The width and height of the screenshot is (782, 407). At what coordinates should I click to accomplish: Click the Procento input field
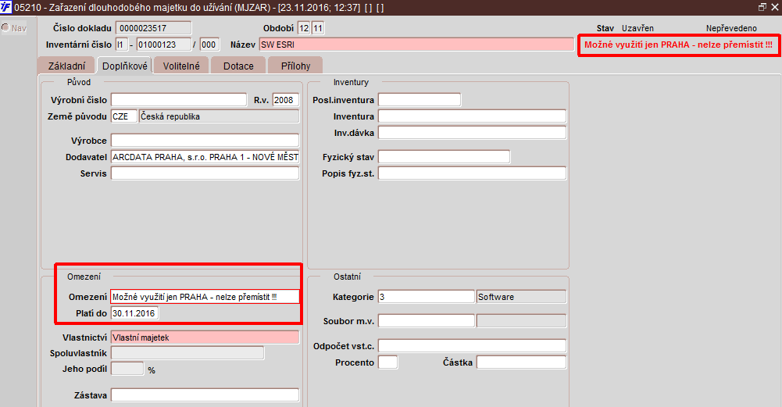pyautogui.click(x=388, y=362)
